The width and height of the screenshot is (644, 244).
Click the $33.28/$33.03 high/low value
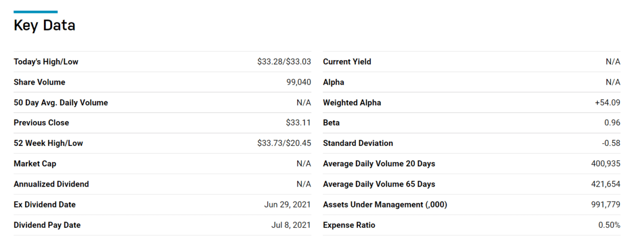[x=284, y=62]
